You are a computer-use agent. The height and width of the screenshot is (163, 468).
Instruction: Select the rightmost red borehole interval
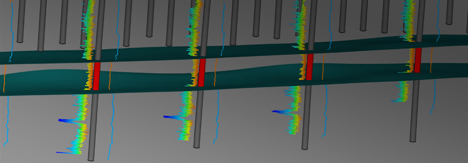click(x=418, y=60)
